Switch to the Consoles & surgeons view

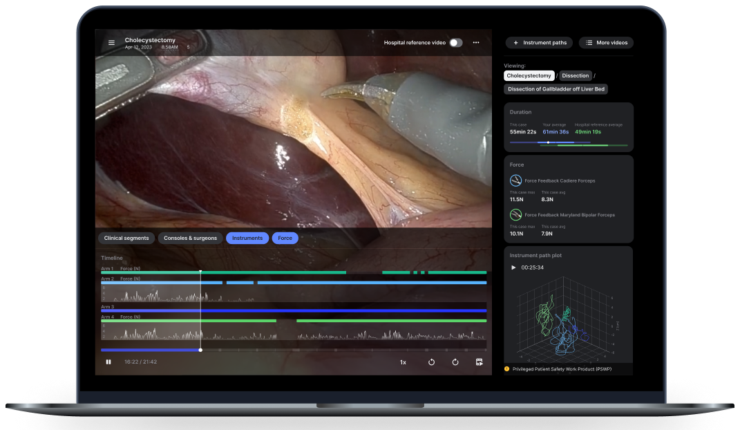190,238
